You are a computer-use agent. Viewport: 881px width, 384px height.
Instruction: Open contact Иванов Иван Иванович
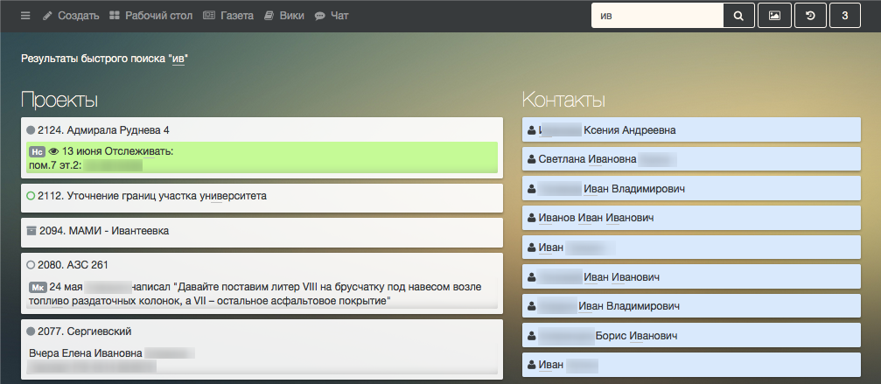pyautogui.click(x=691, y=218)
